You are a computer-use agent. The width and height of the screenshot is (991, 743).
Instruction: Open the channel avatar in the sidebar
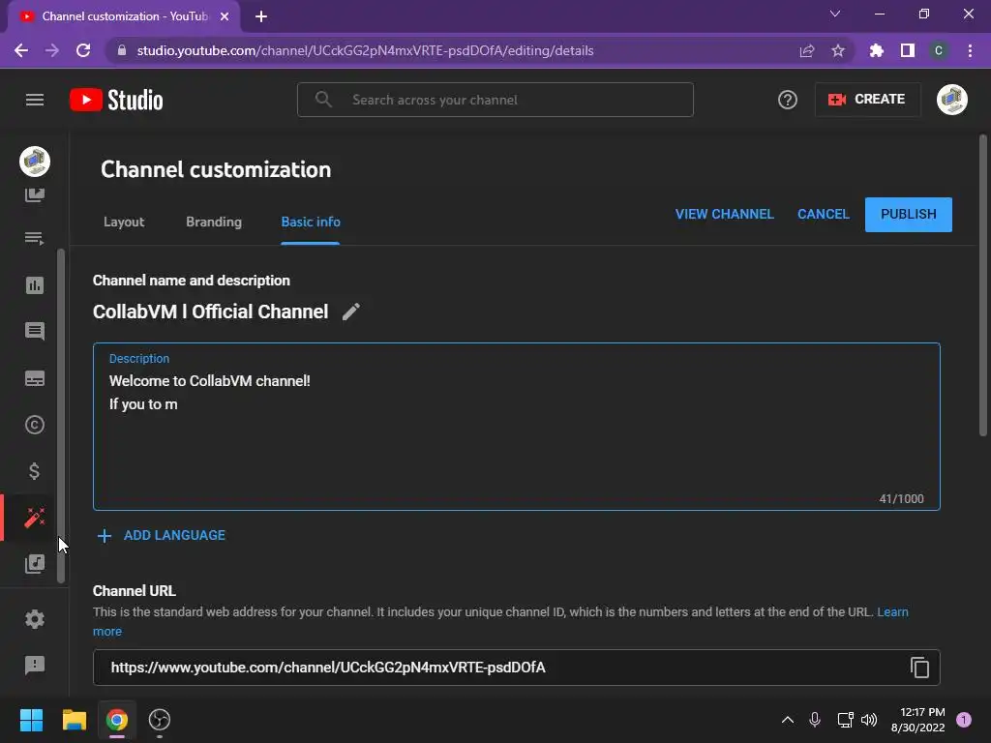tap(35, 162)
